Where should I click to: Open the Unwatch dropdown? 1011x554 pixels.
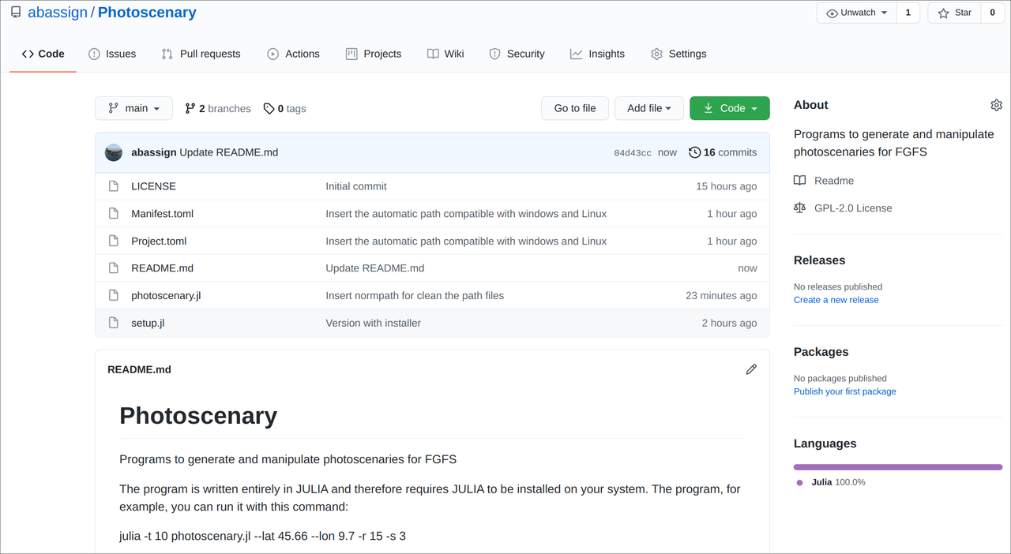(857, 13)
